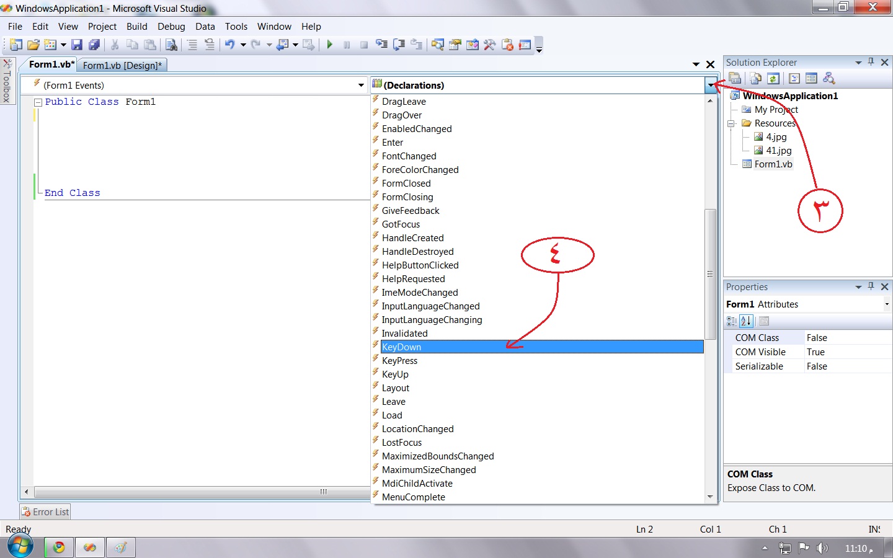The image size is (893, 558).
Task: Collapse the Resources folder node
Action: 731,123
